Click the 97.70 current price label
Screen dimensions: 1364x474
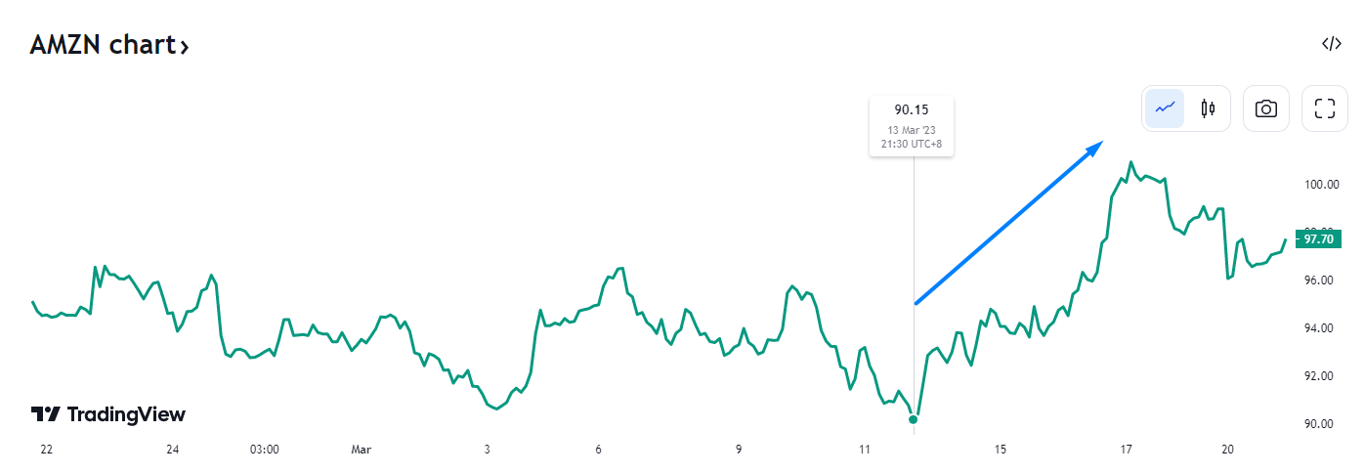(1318, 237)
